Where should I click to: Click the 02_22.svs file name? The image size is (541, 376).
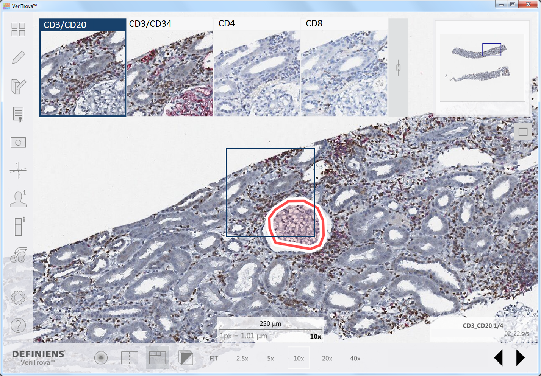[x=517, y=334]
